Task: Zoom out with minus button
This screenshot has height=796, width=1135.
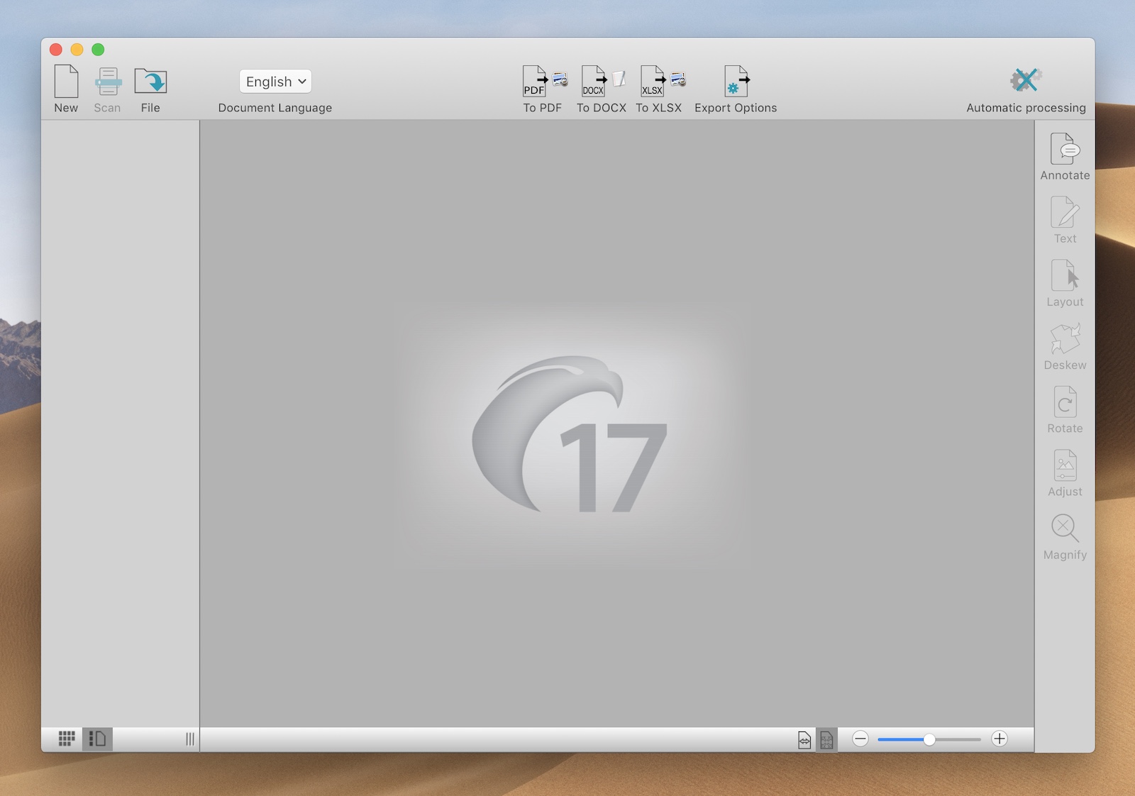Action: tap(860, 739)
